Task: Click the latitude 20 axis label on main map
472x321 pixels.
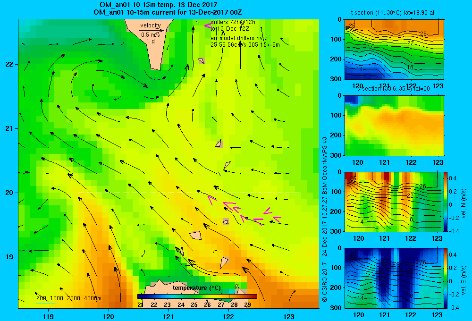Action: pyautogui.click(x=9, y=193)
